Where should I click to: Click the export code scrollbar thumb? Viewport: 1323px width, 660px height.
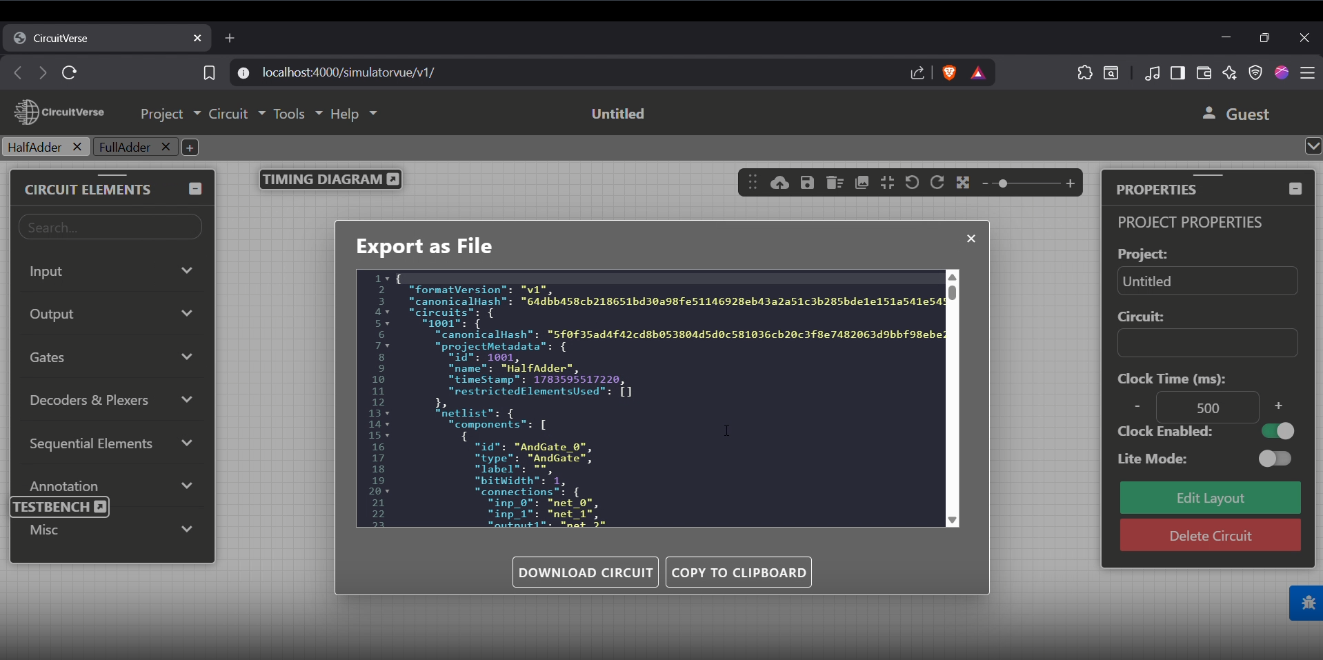pos(953,292)
